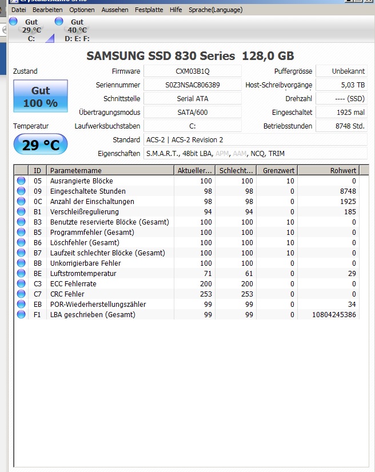Click the Schlecht... column header
Screen dimensions: 375x472
(x=236, y=170)
